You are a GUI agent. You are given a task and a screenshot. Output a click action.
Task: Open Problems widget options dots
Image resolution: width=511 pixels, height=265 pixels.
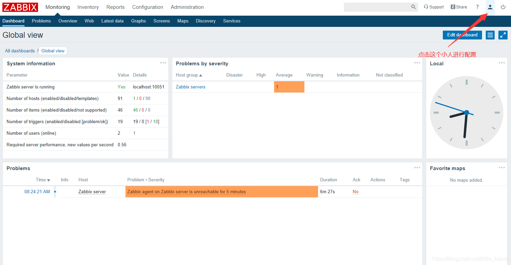pyautogui.click(x=417, y=168)
